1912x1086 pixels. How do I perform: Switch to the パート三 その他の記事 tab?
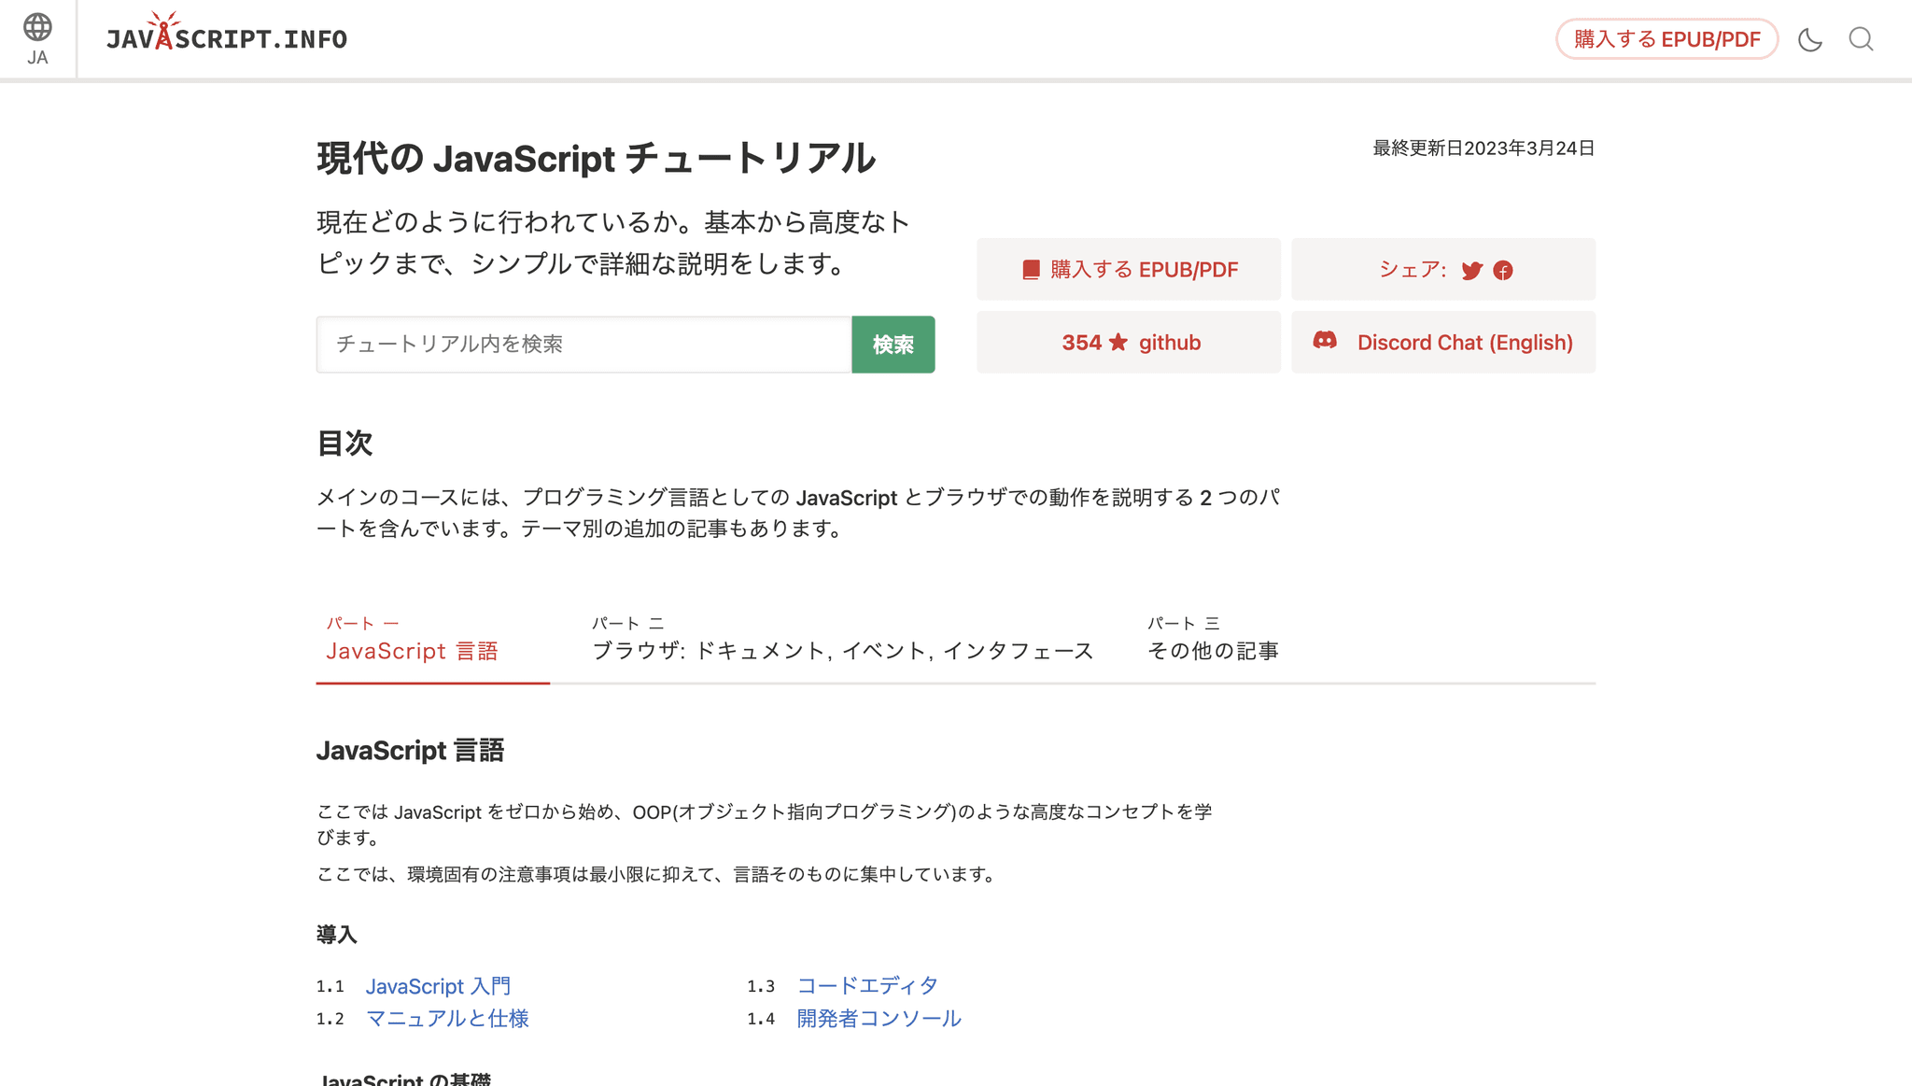(1213, 641)
